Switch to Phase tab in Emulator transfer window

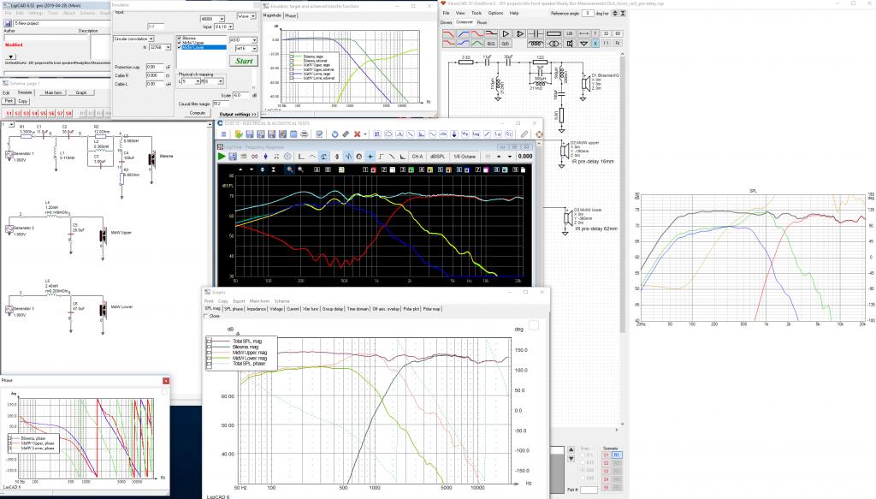coord(291,15)
